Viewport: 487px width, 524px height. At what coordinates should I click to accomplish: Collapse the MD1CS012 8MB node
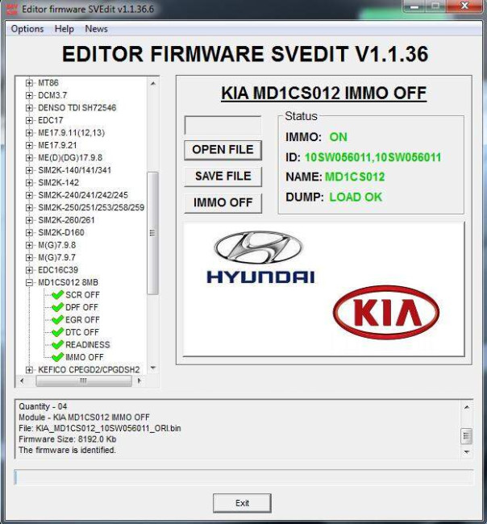tap(29, 282)
